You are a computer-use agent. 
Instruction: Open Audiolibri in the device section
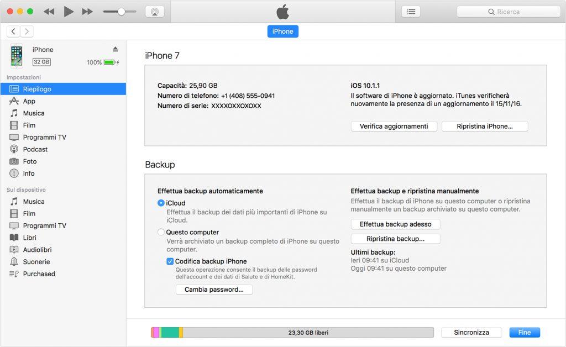point(37,250)
